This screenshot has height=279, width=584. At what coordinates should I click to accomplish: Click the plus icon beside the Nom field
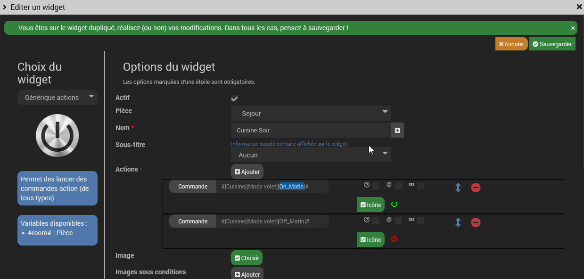coord(397,130)
